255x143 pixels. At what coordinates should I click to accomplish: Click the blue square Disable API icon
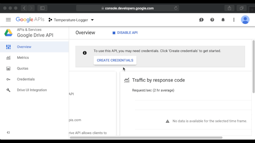(114, 33)
